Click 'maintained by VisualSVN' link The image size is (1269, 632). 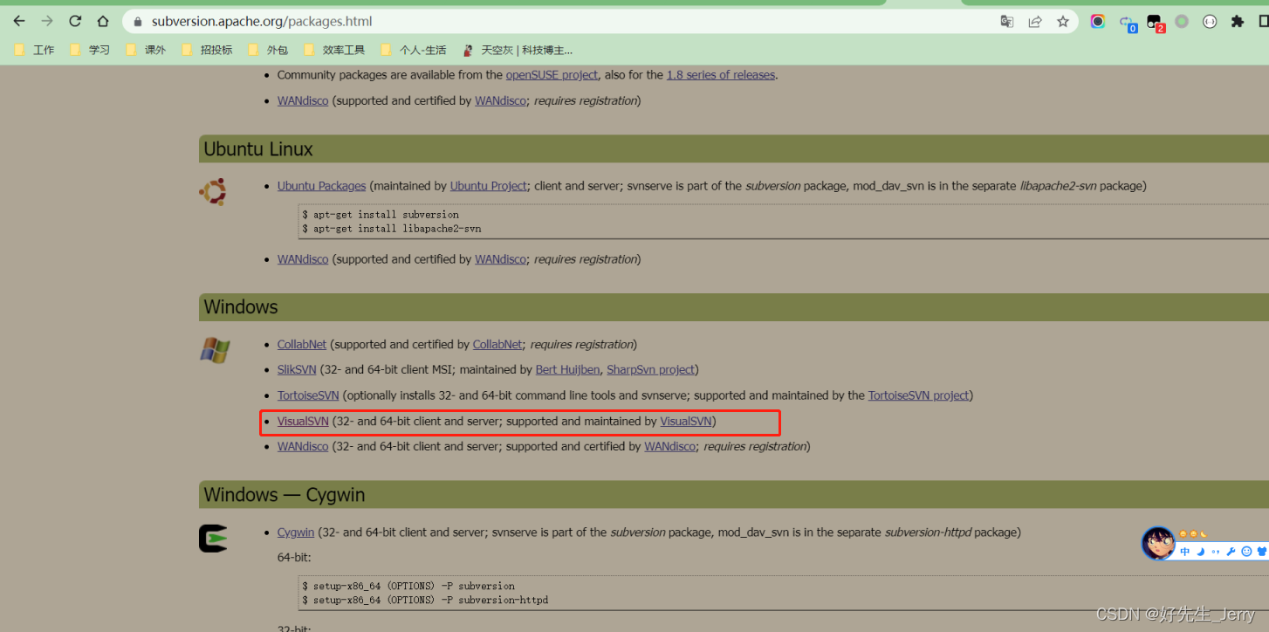[686, 422]
